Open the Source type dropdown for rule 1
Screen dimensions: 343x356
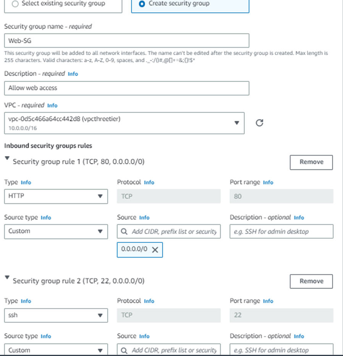(56, 232)
